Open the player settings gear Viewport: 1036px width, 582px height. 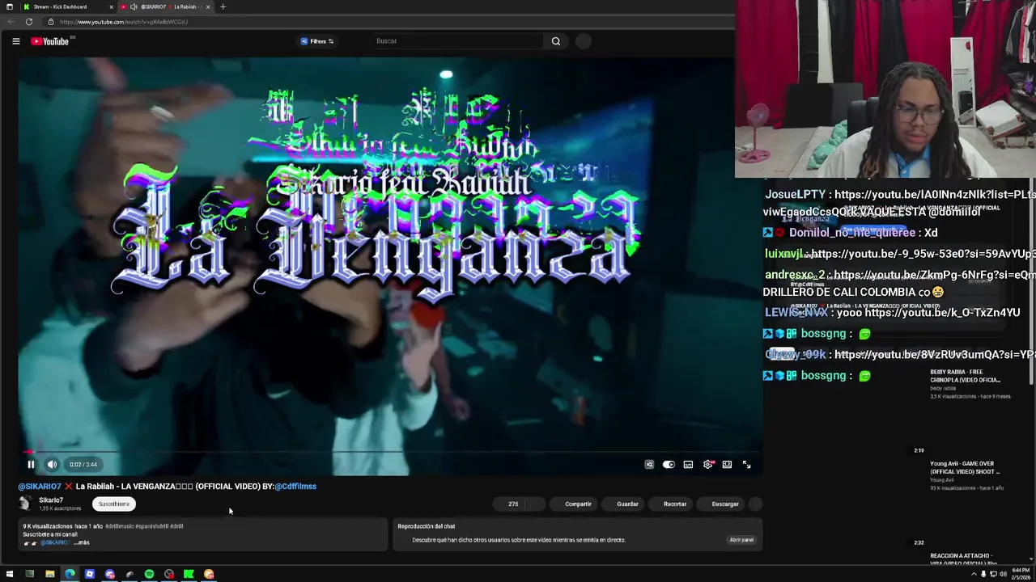pyautogui.click(x=708, y=465)
